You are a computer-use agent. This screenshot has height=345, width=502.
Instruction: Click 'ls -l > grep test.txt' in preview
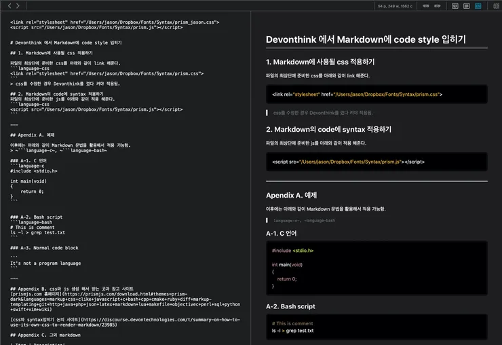[x=292, y=331]
